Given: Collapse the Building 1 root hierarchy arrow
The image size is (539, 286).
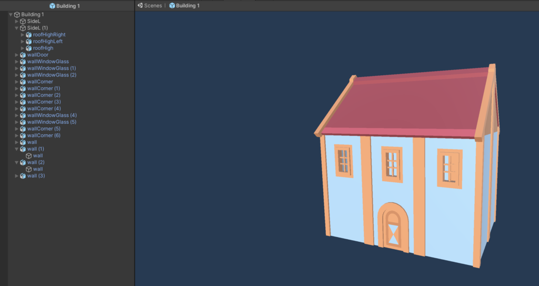Looking at the screenshot, I should pyautogui.click(x=11, y=14).
